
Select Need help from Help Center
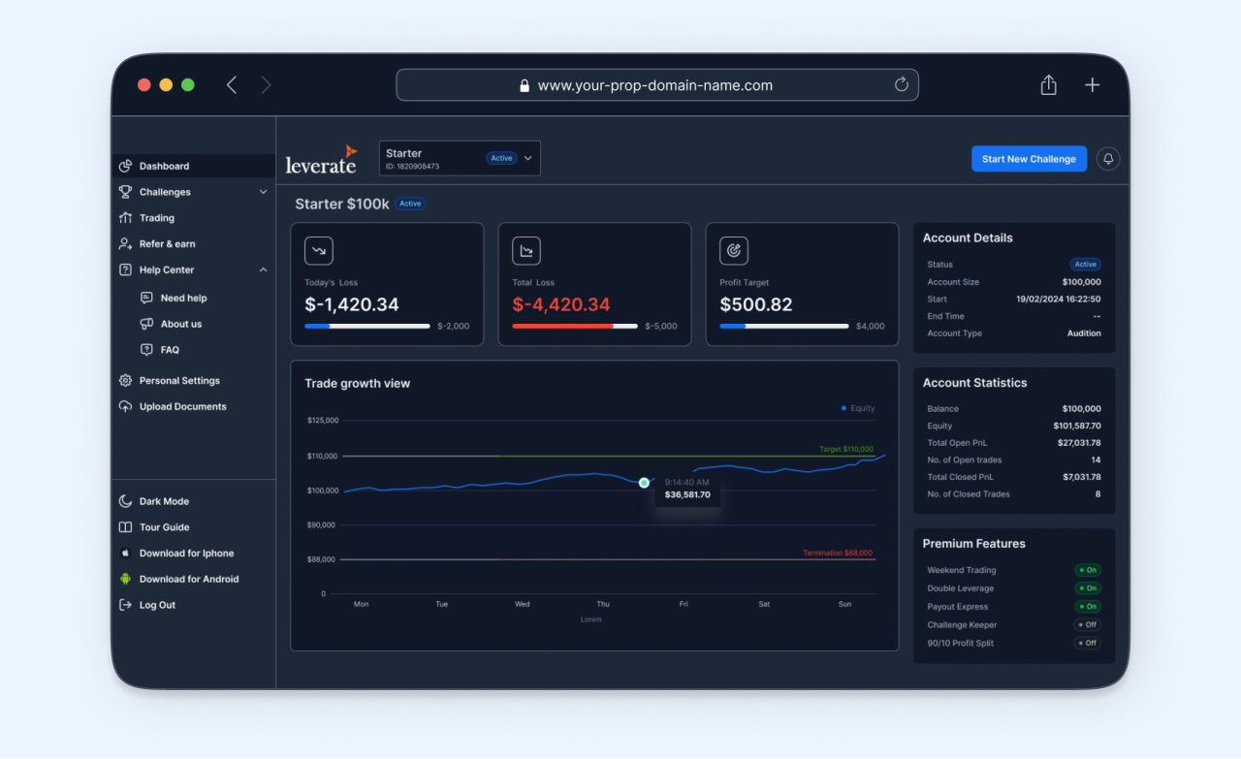tap(181, 298)
